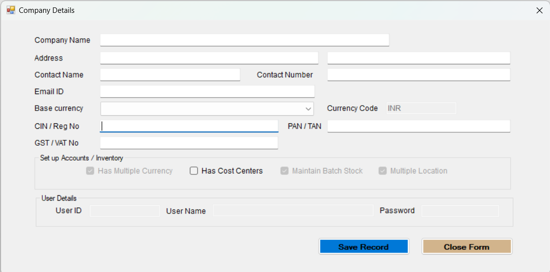Enable the Has Cost Centers checkbox
This screenshot has height=272, width=550.
coord(194,171)
